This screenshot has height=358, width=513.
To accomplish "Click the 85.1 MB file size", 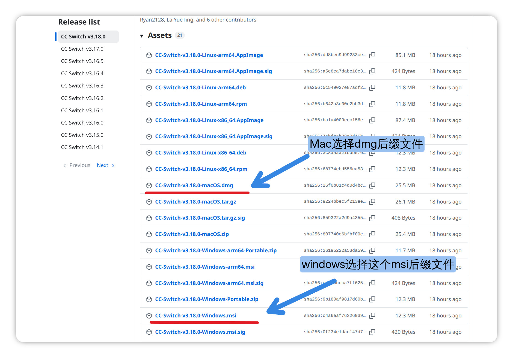I will pos(405,55).
